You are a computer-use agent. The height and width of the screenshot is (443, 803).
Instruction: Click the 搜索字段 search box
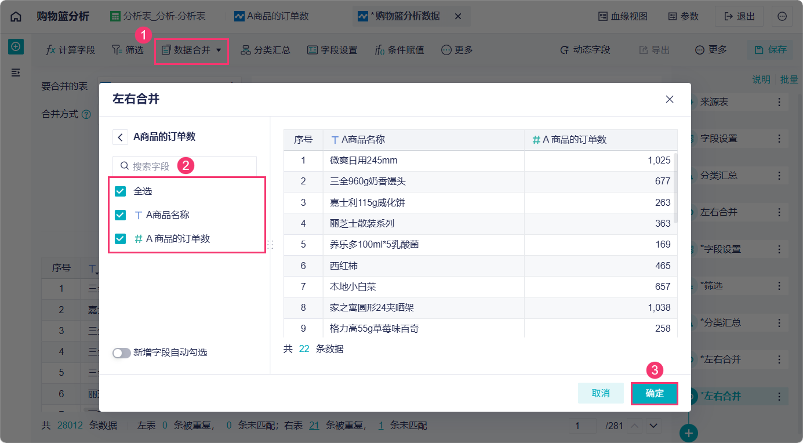(184, 166)
